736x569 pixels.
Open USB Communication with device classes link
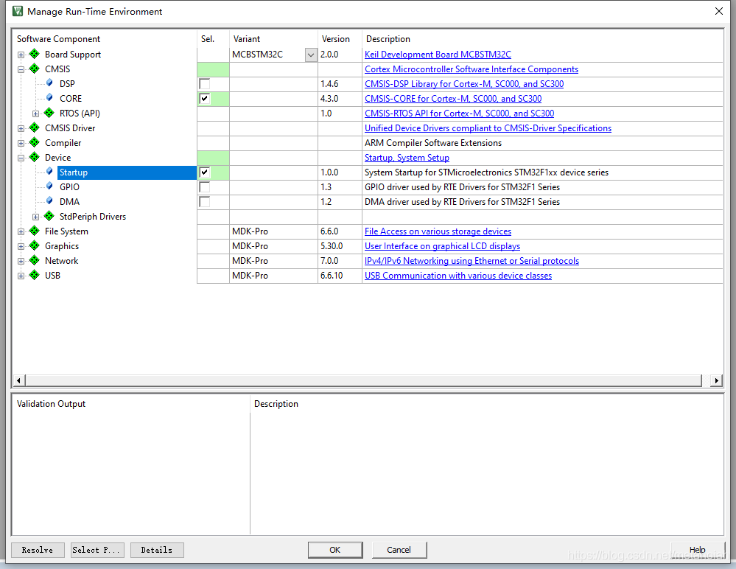[x=458, y=276]
